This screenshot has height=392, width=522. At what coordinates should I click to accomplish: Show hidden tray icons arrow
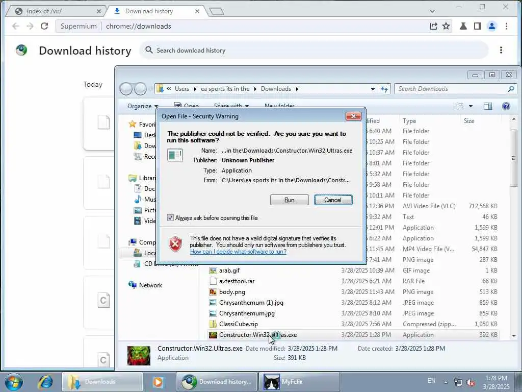(x=446, y=382)
